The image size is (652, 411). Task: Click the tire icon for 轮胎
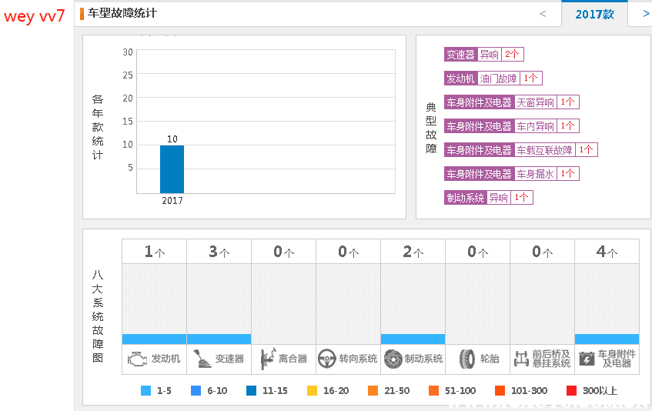coord(467,359)
